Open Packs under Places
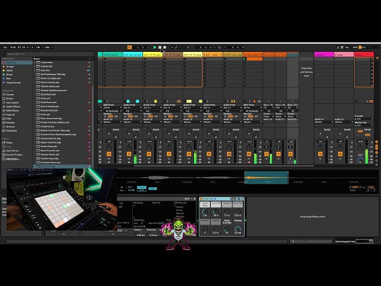381x286 pixels. click(x=10, y=142)
